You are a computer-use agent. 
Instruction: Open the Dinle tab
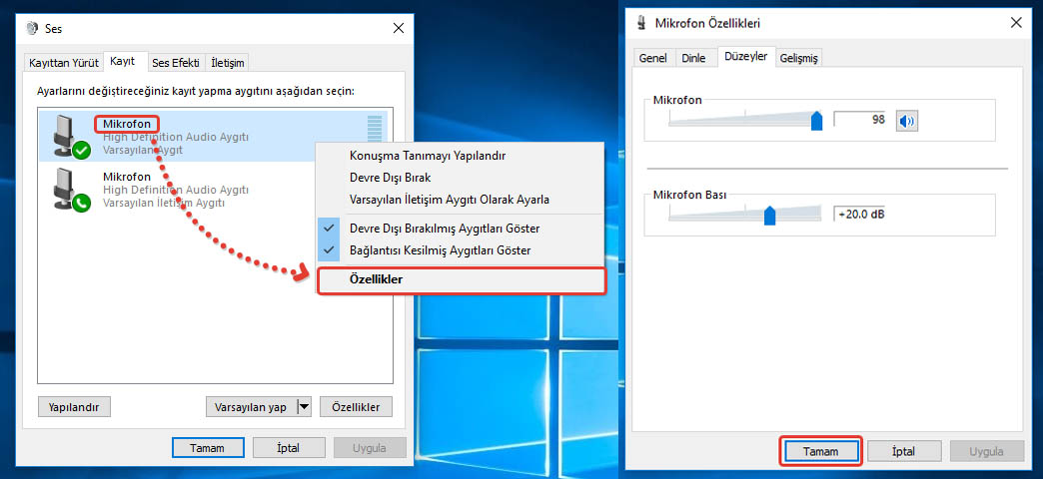[693, 58]
